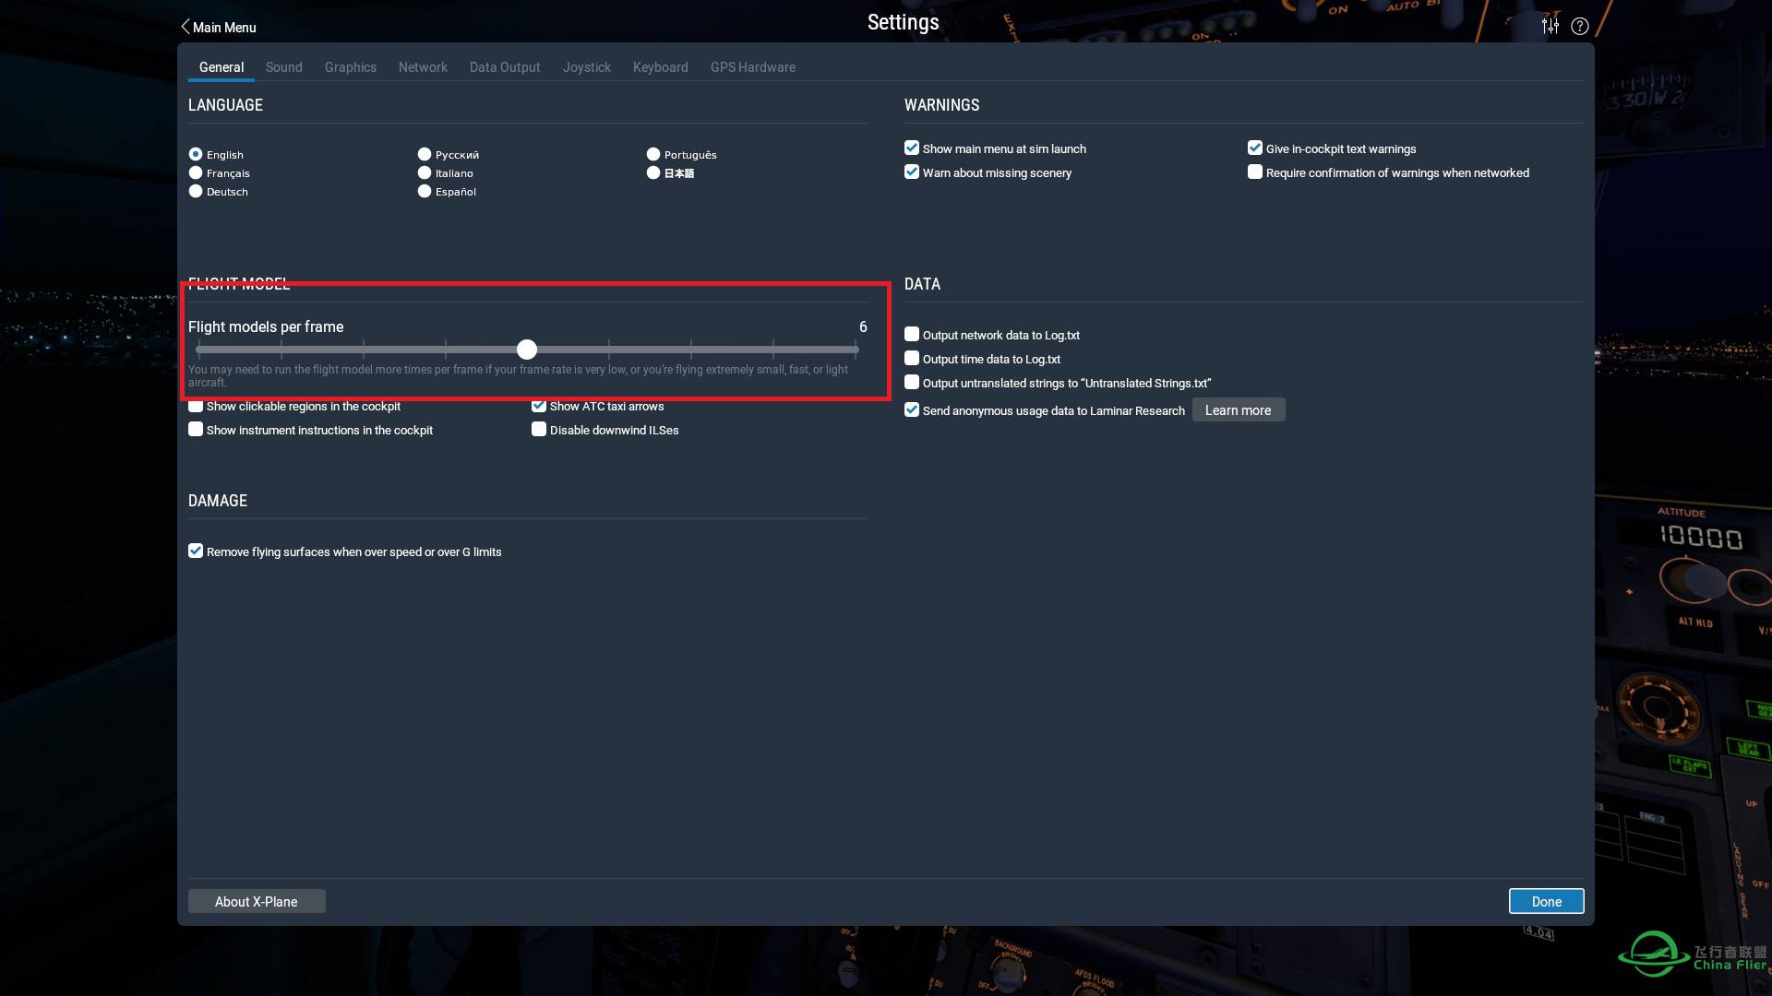This screenshot has width=1772, height=996.
Task: Enable Disable downwind ILSes checkbox
Action: pyautogui.click(x=539, y=429)
